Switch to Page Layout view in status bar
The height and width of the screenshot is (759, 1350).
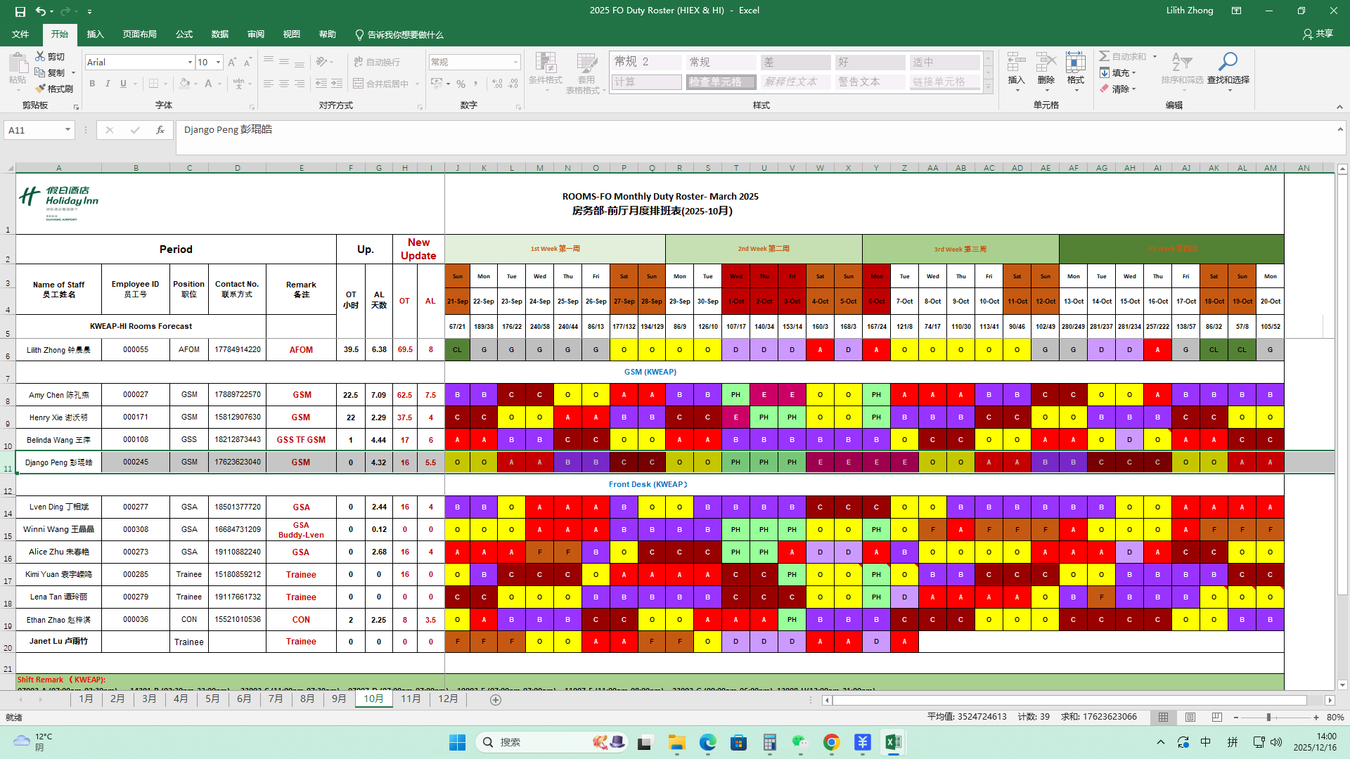[1190, 717]
